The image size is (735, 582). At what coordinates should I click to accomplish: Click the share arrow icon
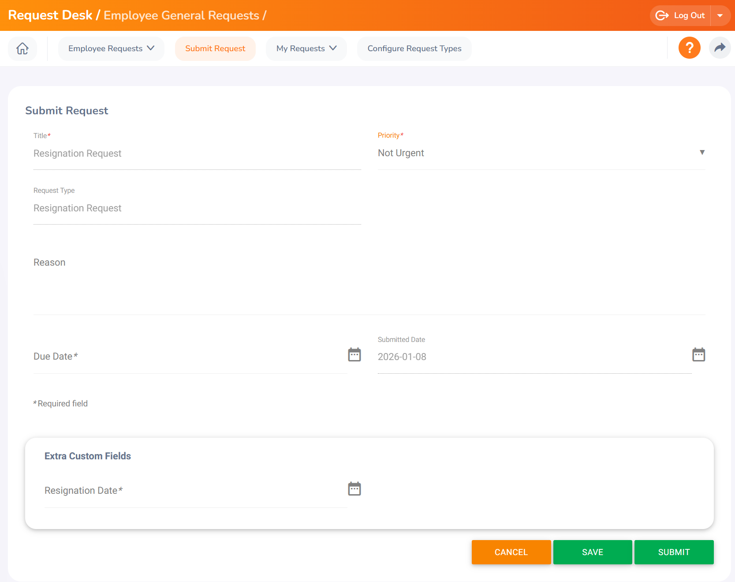720,48
